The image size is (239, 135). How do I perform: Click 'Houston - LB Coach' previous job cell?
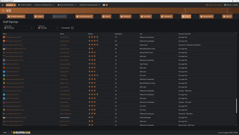point(185,102)
